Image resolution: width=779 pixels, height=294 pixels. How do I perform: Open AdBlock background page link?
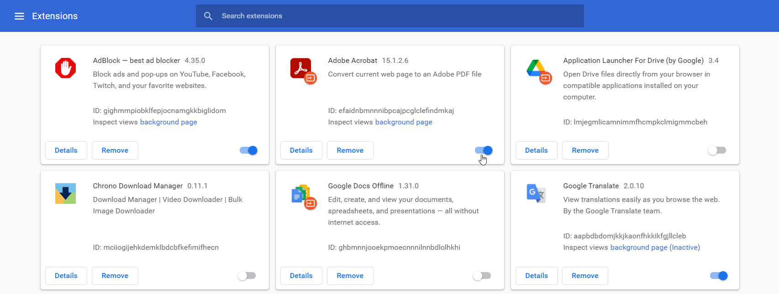click(168, 122)
